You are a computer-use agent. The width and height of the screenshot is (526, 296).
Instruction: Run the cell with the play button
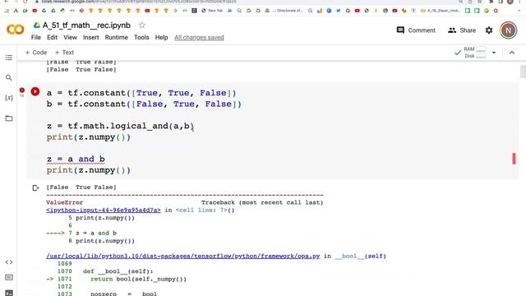click(x=35, y=91)
